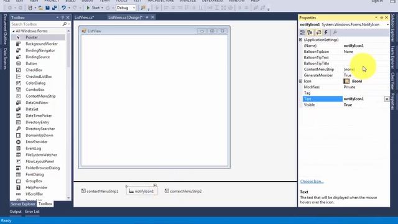Select DateTimePicker in the Toolbox
The width and height of the screenshot is (398, 224).
(38, 116)
